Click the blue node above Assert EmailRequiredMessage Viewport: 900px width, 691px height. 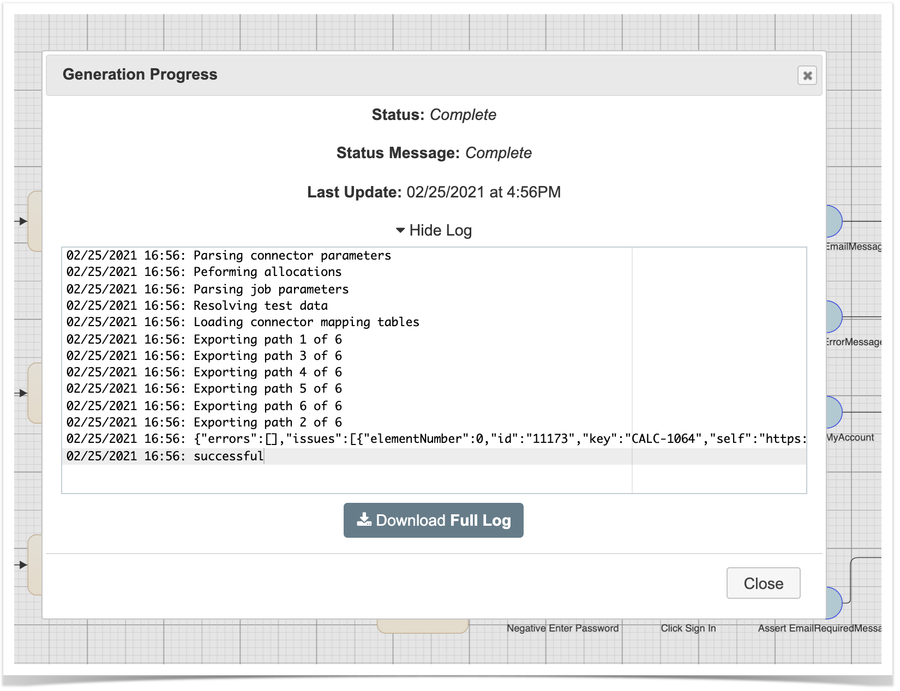click(x=835, y=603)
